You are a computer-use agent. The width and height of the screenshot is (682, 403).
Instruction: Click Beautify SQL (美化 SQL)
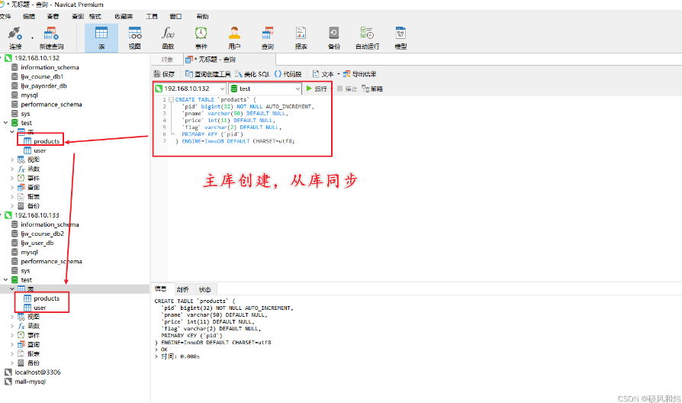253,74
